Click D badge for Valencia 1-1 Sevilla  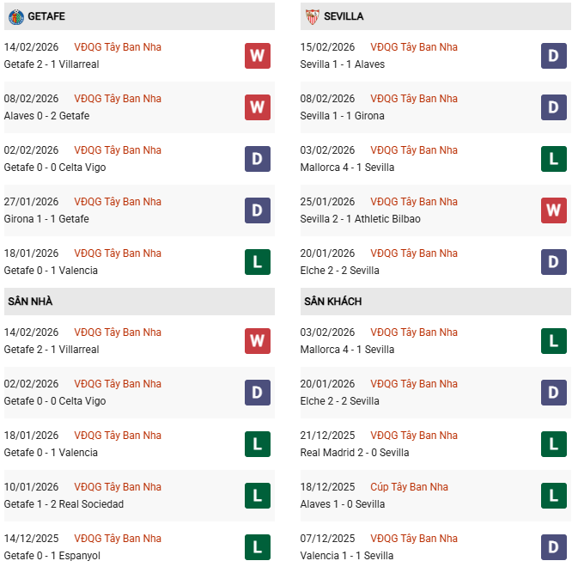pos(553,547)
